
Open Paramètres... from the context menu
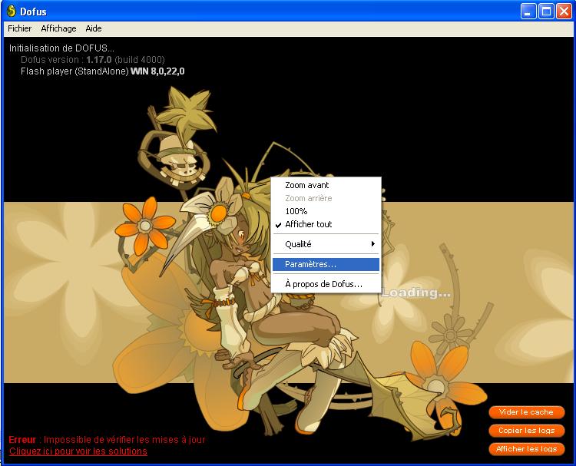[326, 264]
